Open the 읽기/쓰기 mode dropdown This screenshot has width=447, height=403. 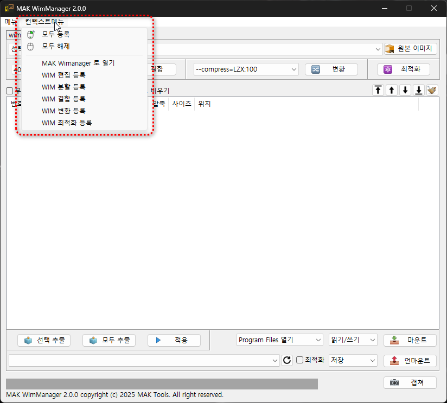(353, 340)
